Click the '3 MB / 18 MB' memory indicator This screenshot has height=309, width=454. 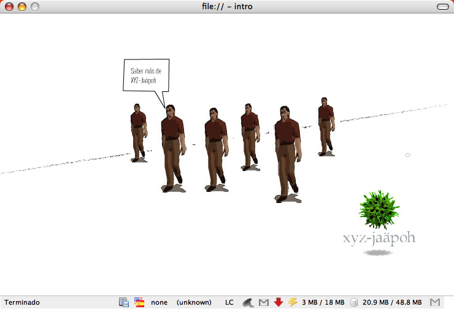(323, 302)
